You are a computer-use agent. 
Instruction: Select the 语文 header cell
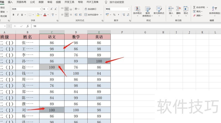click(x=52, y=37)
